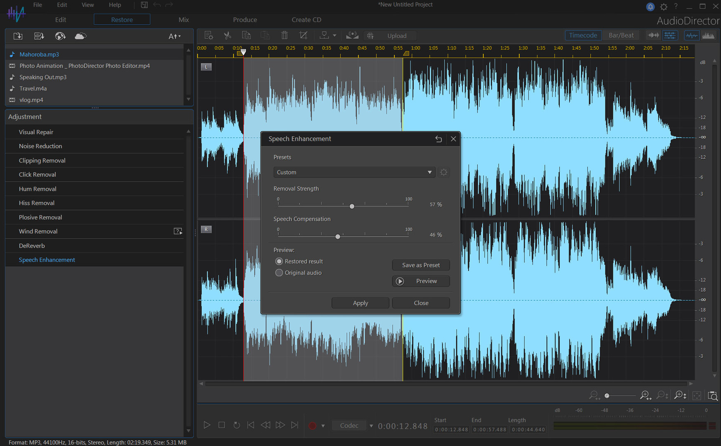Switch to the Mix tab
The image size is (721, 446).
point(184,19)
